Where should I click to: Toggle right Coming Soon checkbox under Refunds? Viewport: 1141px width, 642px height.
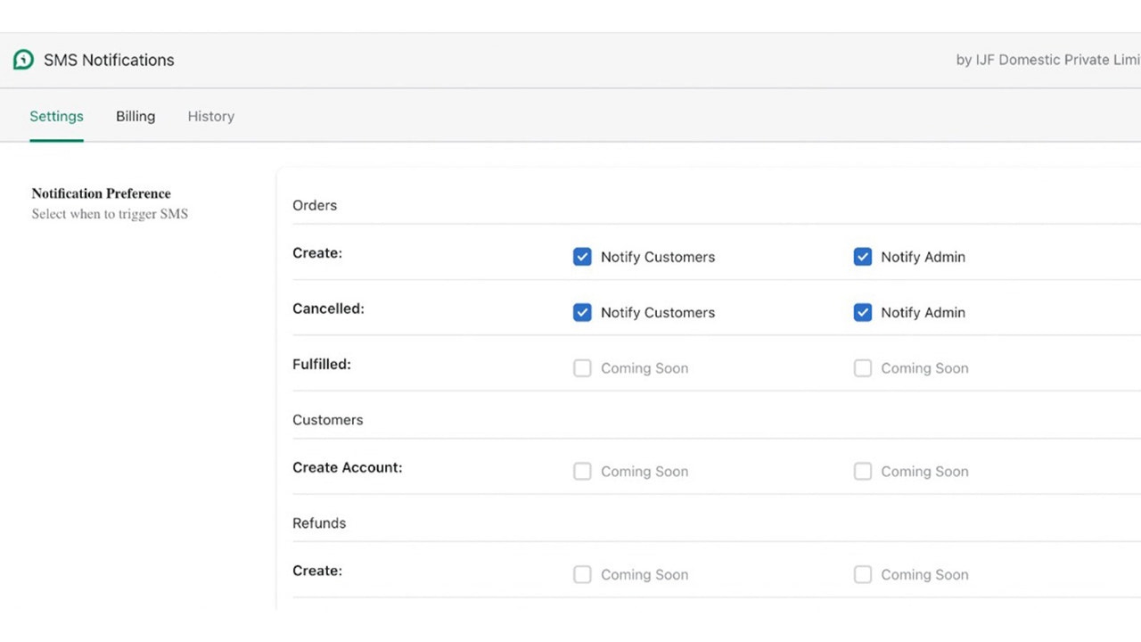click(862, 575)
